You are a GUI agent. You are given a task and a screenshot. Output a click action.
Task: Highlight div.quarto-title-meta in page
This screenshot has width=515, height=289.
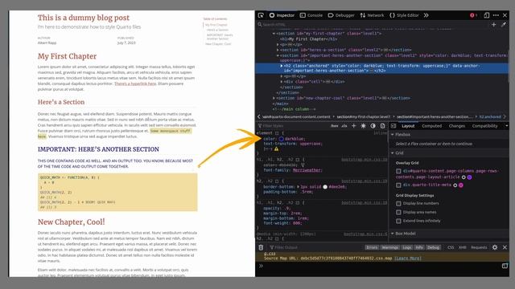[x=455, y=185]
